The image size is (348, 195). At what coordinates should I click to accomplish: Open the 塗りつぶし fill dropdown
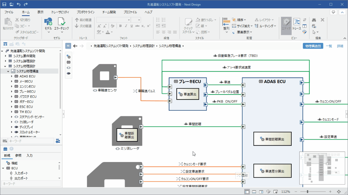206,20
